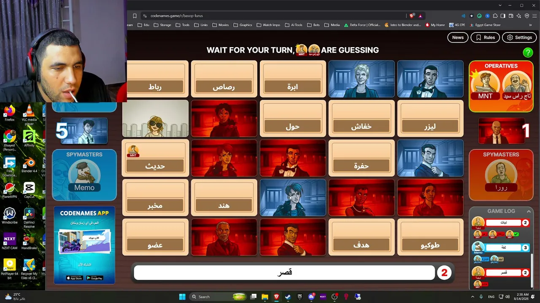Open the Firefox desktop shortcut
Image resolution: width=540 pixels, height=303 pixels.
click(9, 113)
